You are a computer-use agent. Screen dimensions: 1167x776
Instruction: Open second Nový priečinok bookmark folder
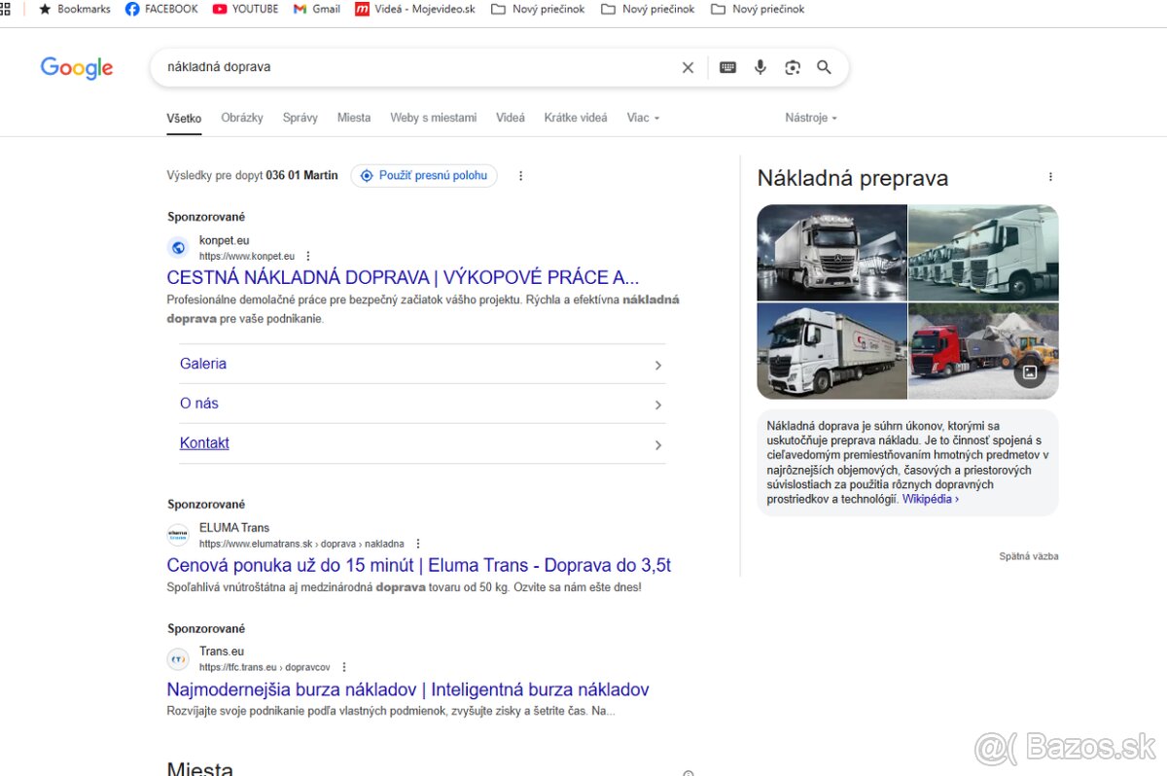[648, 9]
